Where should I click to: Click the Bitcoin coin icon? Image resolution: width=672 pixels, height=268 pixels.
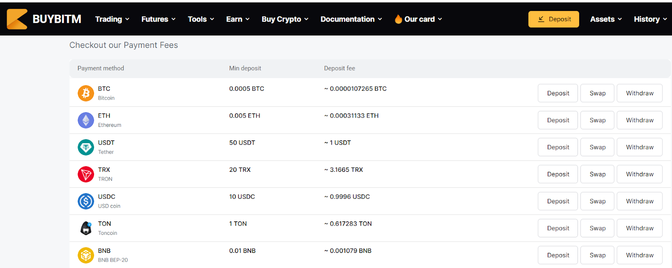[86, 93]
